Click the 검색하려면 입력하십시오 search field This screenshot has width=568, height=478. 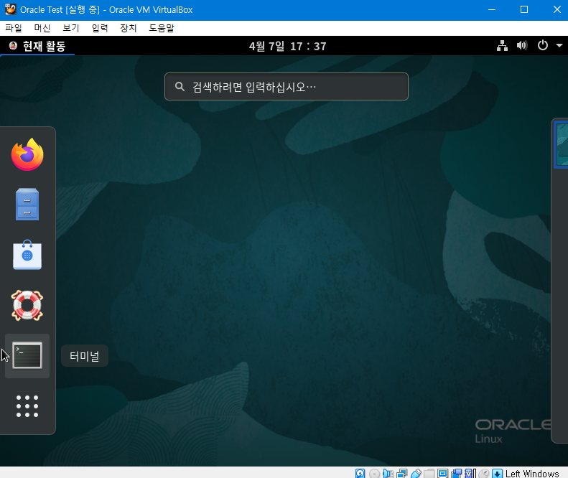click(287, 87)
